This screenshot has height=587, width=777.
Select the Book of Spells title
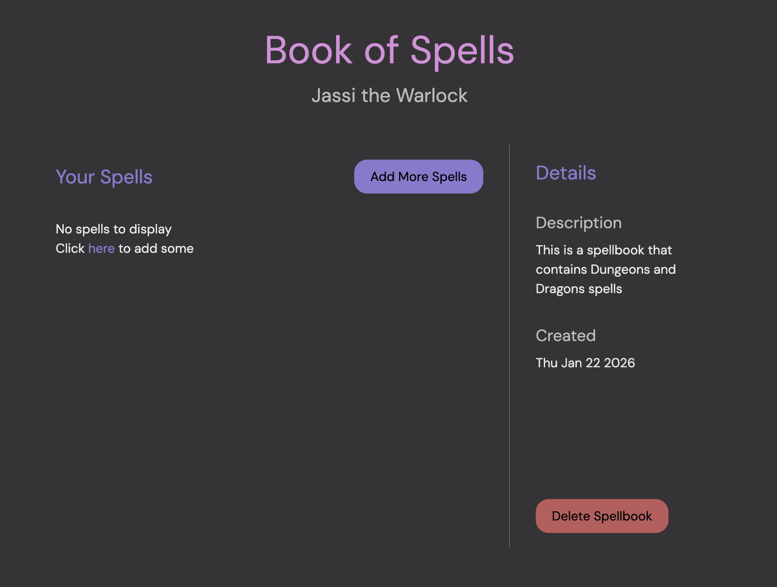388,50
